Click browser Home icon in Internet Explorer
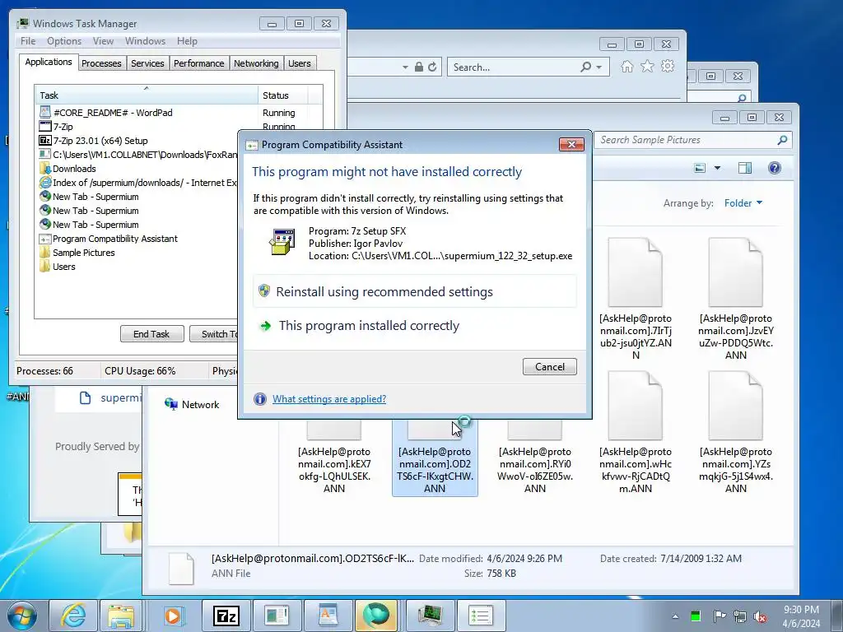 coord(626,67)
